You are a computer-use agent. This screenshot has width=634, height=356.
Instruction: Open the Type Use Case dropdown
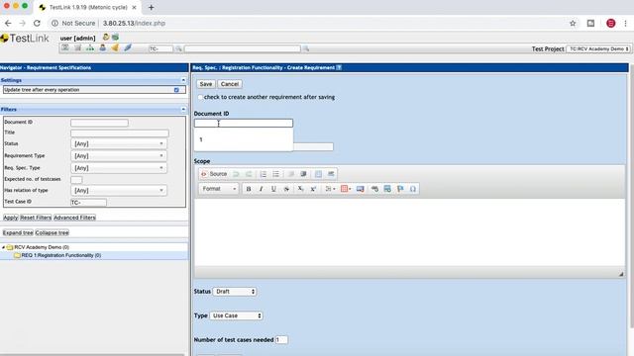236,315
